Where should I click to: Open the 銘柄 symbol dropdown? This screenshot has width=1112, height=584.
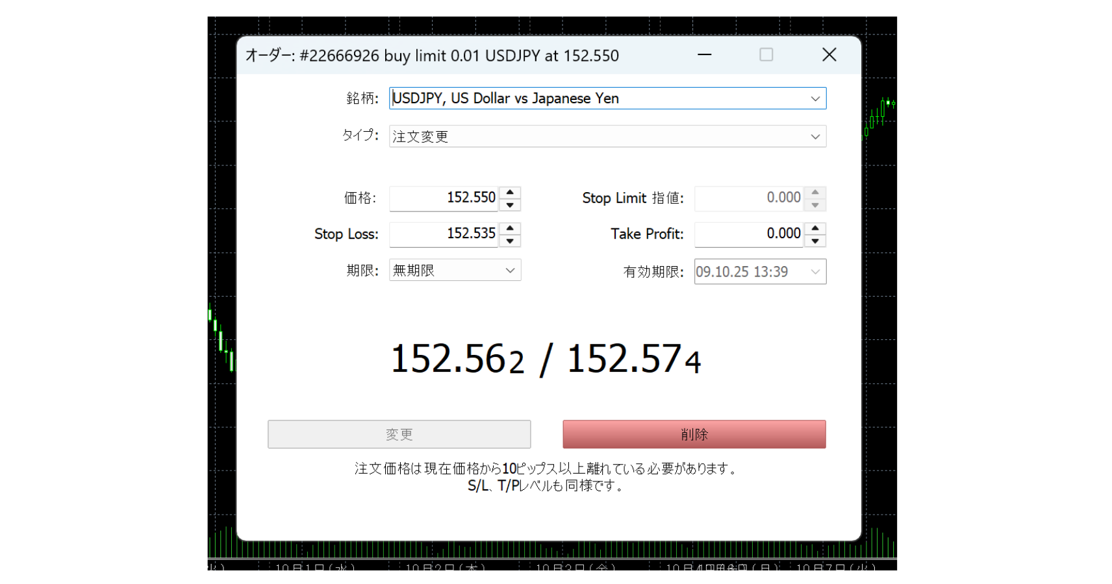click(x=815, y=99)
